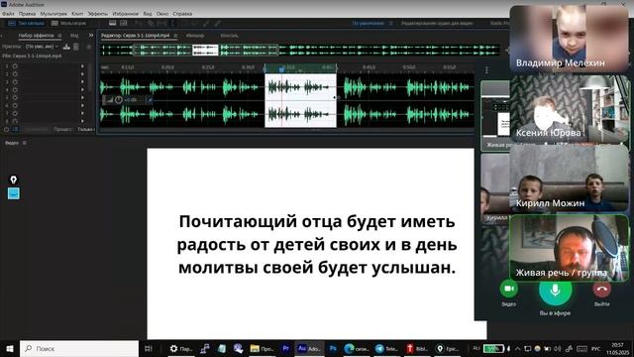Click the lightbulb icon on left side
This screenshot has height=357, width=634.
click(13, 179)
